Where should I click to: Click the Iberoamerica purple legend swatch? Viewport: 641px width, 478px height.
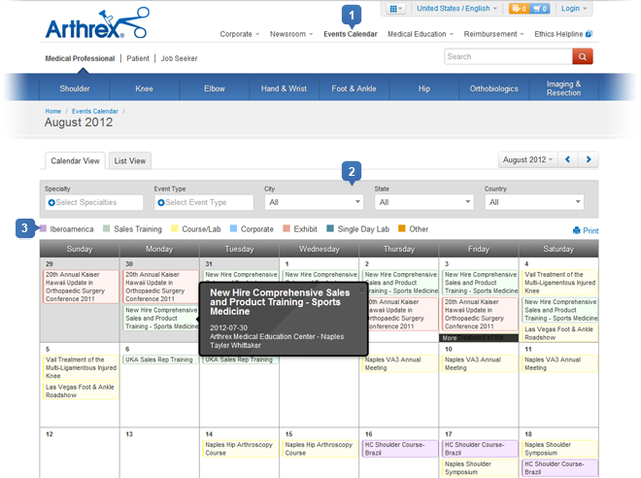tap(43, 228)
